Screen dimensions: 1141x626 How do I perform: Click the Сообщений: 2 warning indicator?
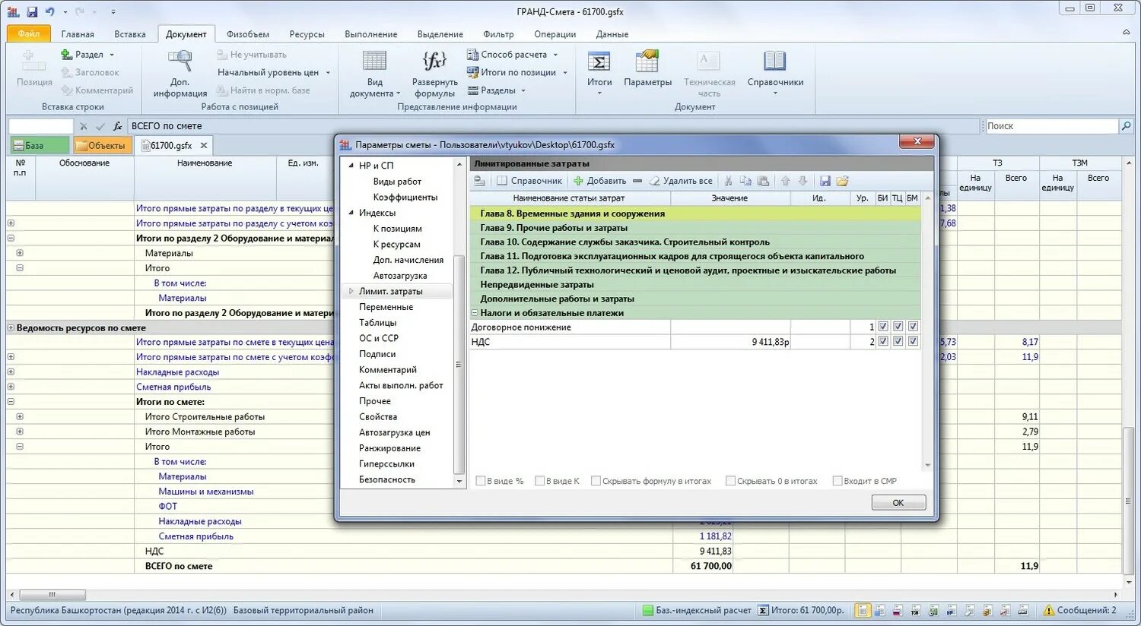(x=1080, y=610)
